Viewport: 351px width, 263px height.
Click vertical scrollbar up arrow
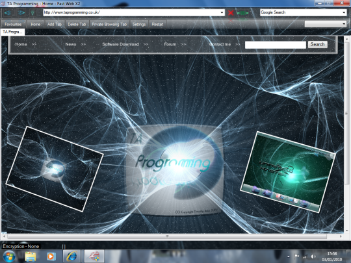tap(346, 39)
